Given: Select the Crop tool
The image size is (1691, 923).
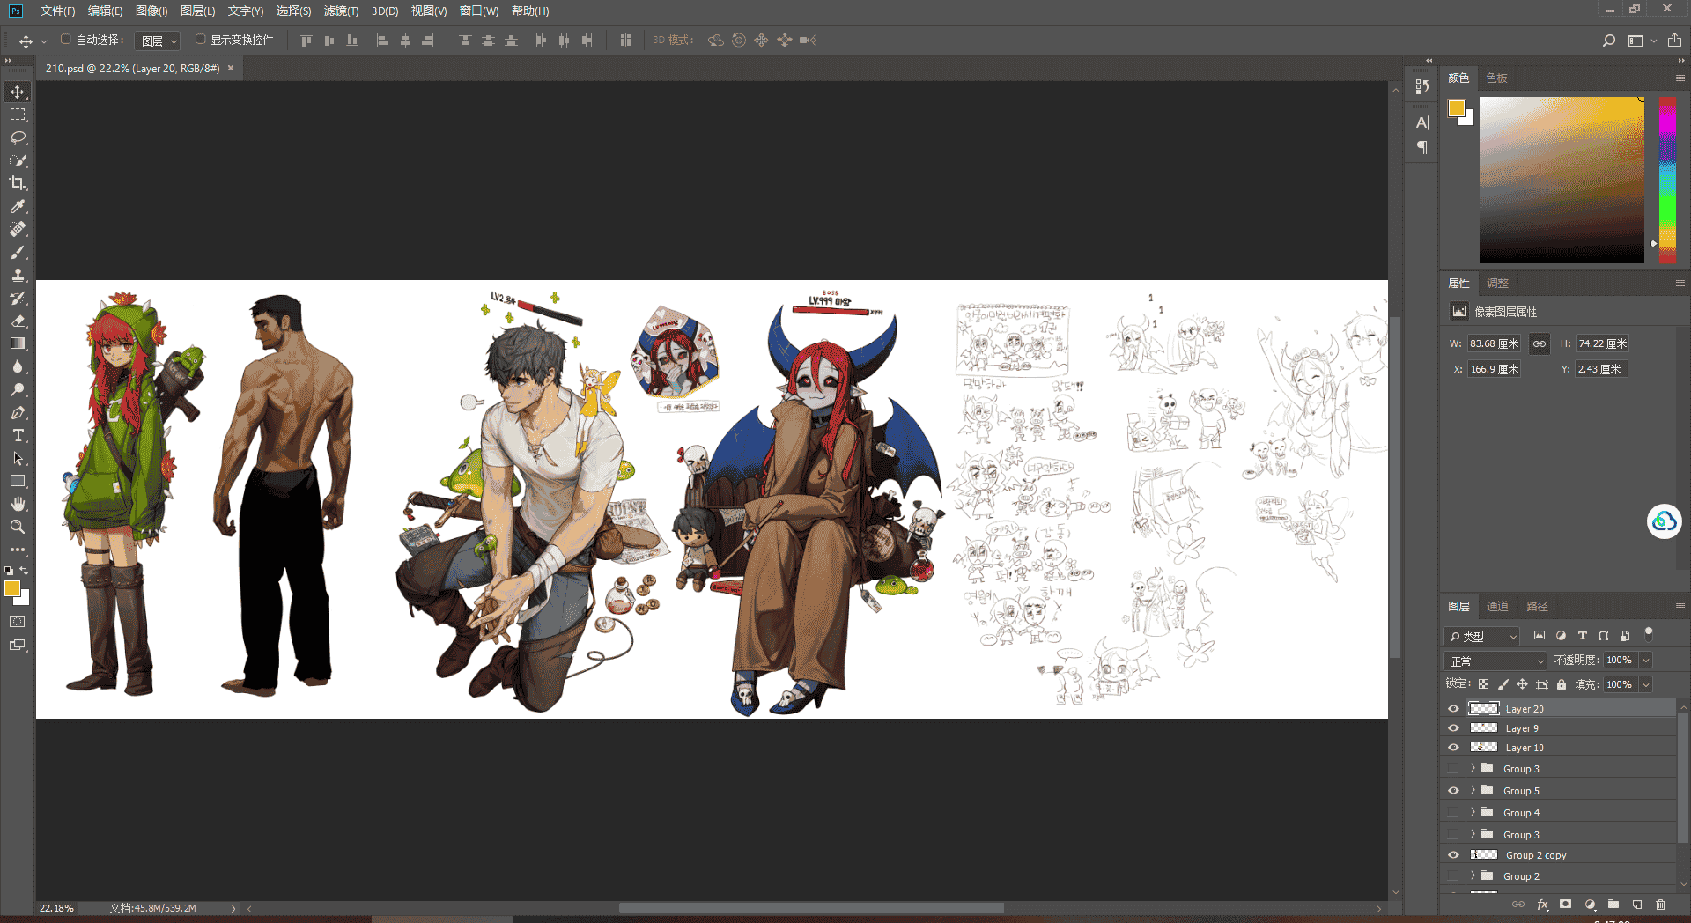Looking at the screenshot, I should [x=18, y=183].
